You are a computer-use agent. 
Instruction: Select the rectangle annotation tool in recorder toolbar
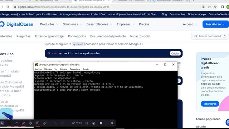point(9,123)
